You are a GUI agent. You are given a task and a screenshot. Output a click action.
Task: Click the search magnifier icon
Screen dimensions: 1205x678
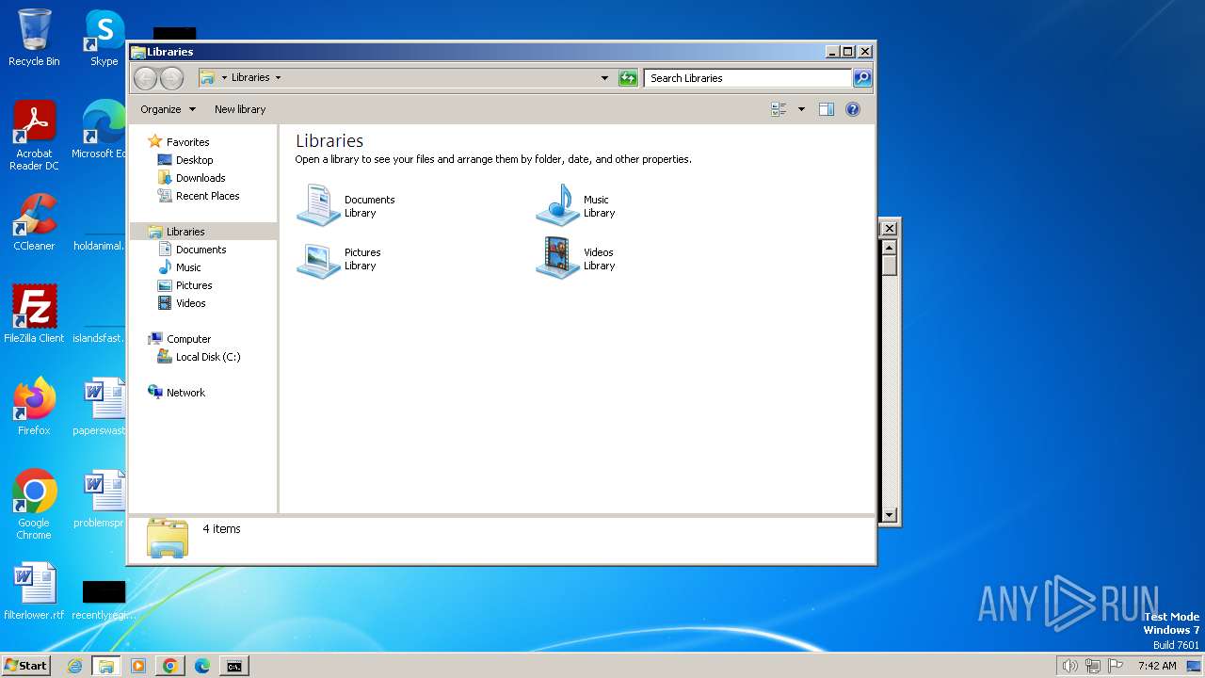(862, 78)
